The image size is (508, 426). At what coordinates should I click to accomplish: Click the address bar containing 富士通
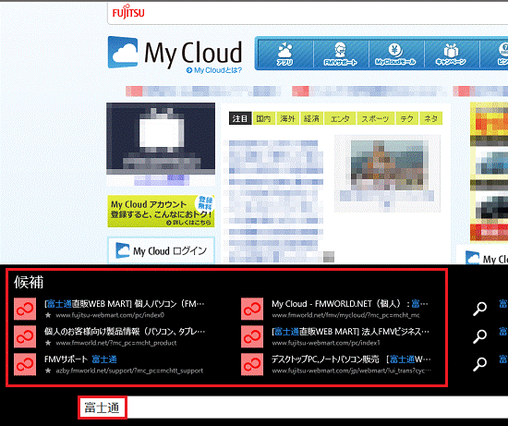293,408
